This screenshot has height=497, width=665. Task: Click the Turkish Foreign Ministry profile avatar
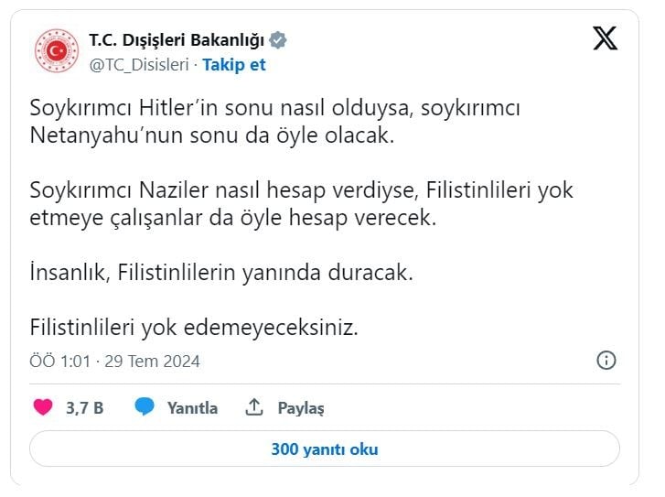tap(58, 51)
